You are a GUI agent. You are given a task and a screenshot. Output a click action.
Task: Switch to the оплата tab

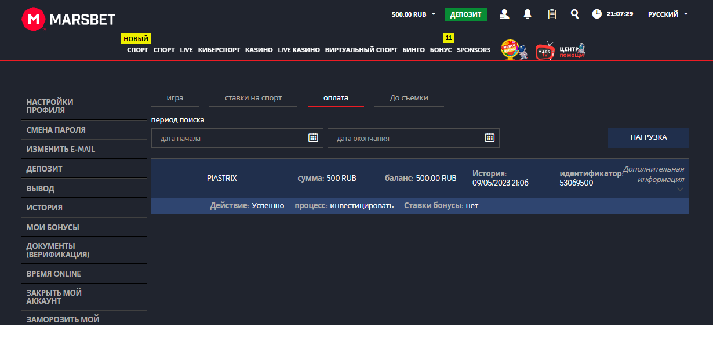click(x=336, y=98)
